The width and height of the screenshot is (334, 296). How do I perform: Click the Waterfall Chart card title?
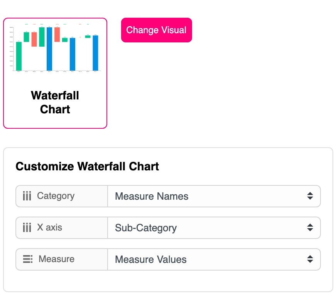(x=55, y=103)
